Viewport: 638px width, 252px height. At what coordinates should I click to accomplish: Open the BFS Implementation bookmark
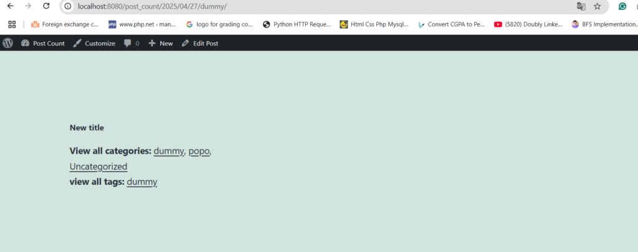[x=604, y=24]
